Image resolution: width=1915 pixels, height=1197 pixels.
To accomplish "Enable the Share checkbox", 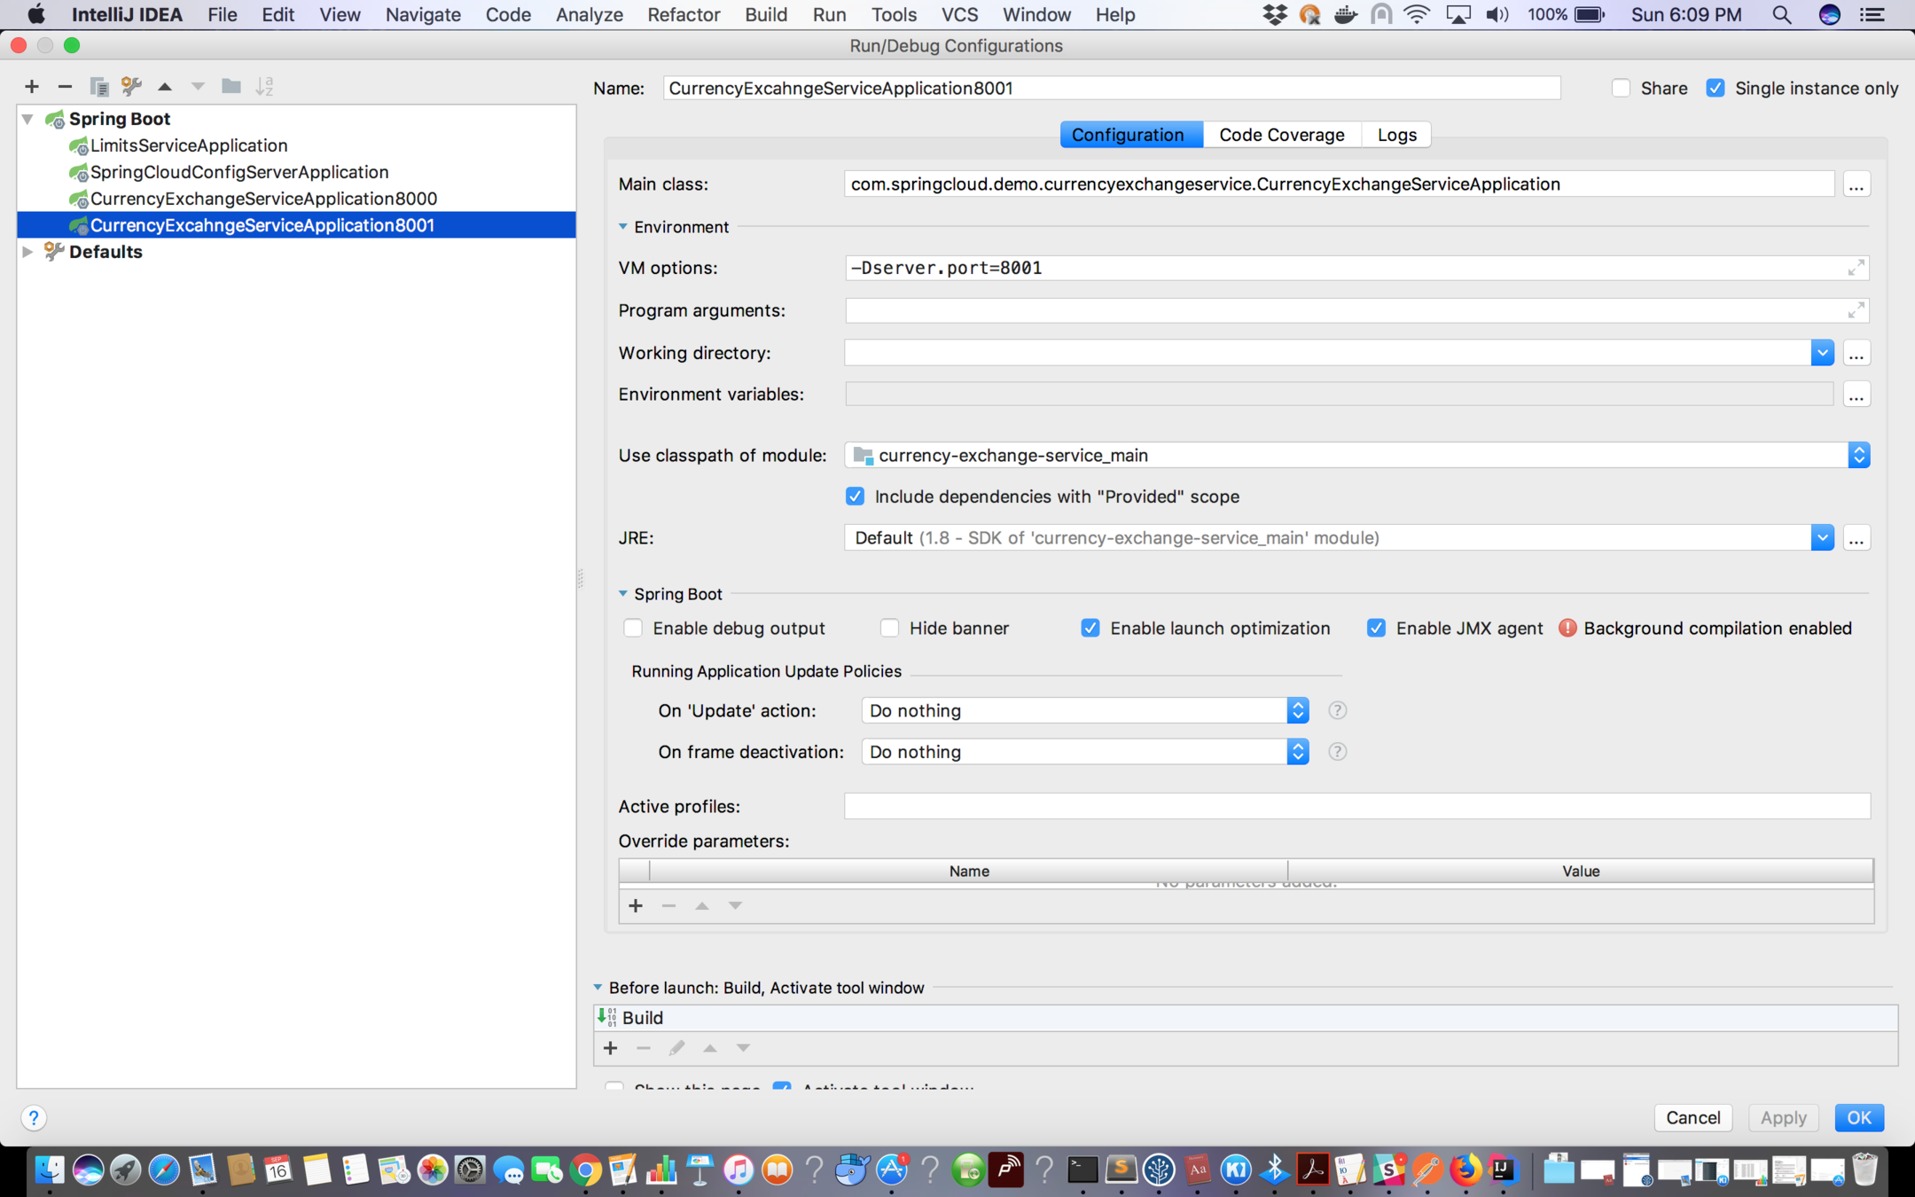I will (1621, 88).
